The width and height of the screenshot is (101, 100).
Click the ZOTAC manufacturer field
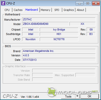coord(59,19)
